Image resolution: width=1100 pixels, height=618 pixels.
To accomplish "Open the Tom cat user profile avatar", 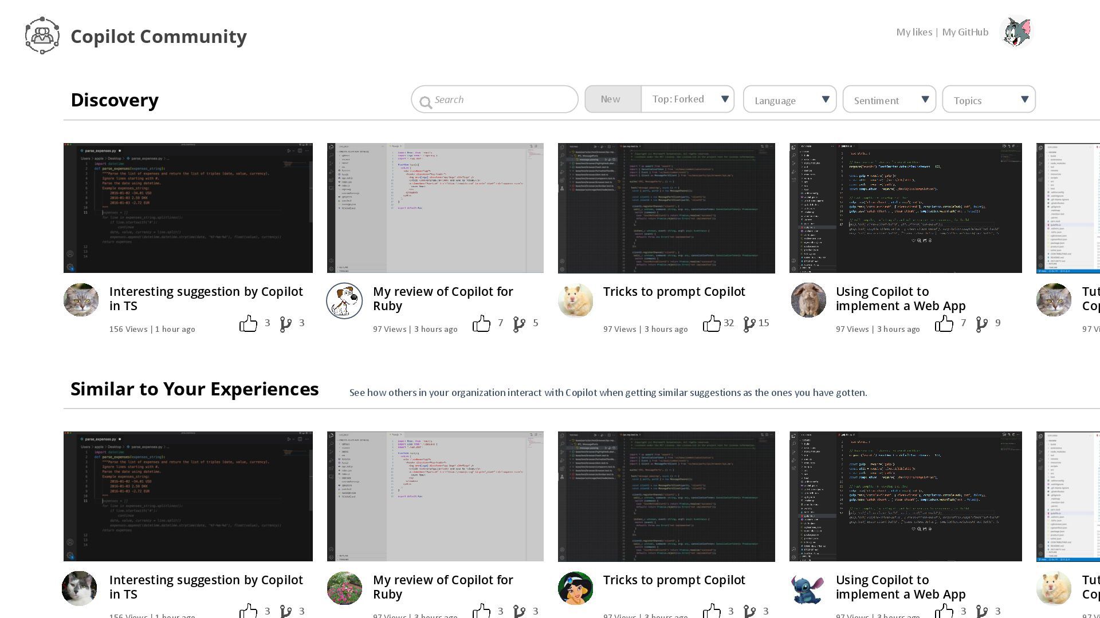I will point(1016,32).
